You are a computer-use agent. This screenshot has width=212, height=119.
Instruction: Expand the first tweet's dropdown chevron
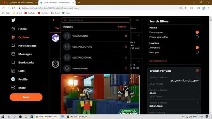click(138, 35)
